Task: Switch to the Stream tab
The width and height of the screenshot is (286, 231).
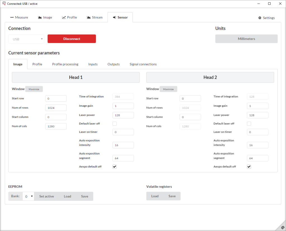Action: (x=94, y=17)
